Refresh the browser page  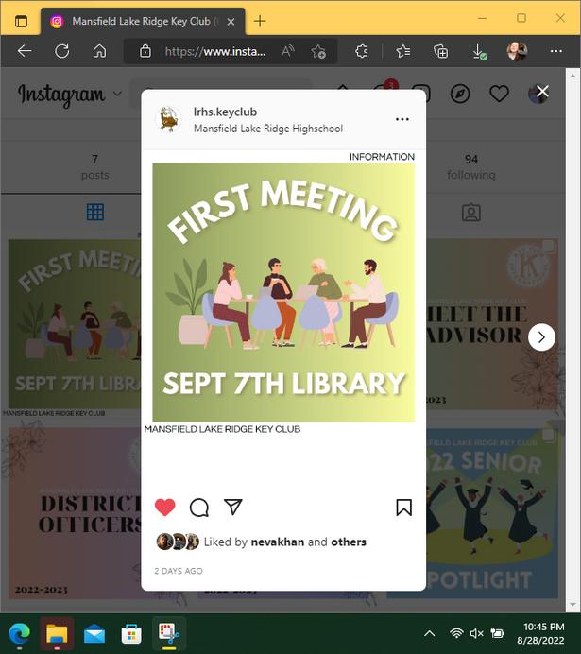(62, 51)
